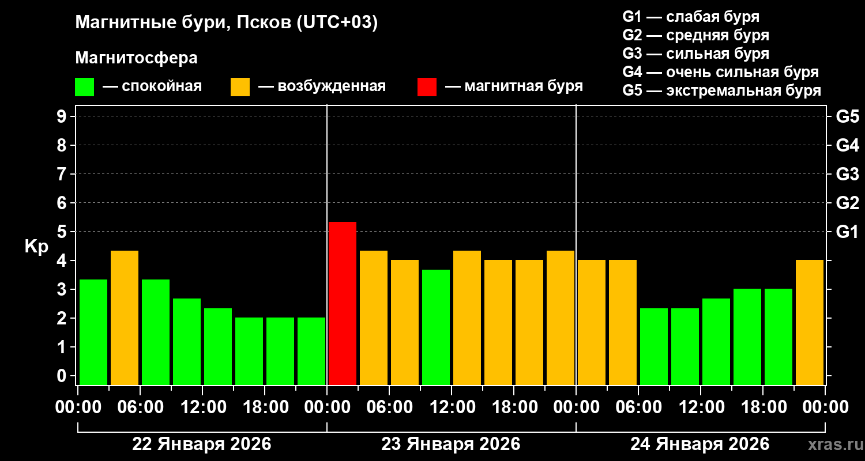
Task: Click the 'Kp' axis label
Action: point(36,247)
